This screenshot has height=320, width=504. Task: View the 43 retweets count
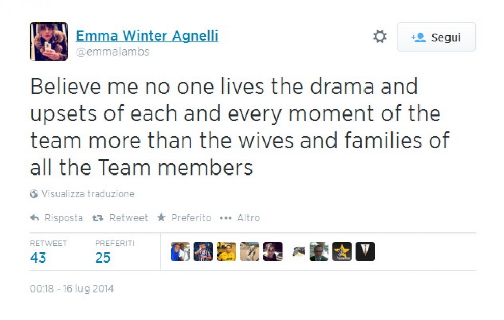pos(38,257)
